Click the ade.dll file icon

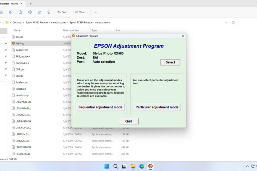(13, 37)
